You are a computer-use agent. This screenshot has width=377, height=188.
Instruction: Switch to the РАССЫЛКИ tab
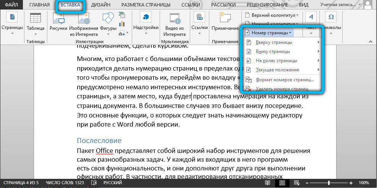pos(224,5)
